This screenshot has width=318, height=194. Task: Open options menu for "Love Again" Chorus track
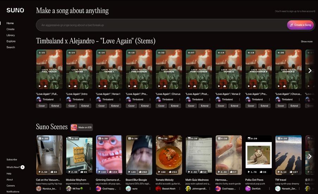click(180, 99)
